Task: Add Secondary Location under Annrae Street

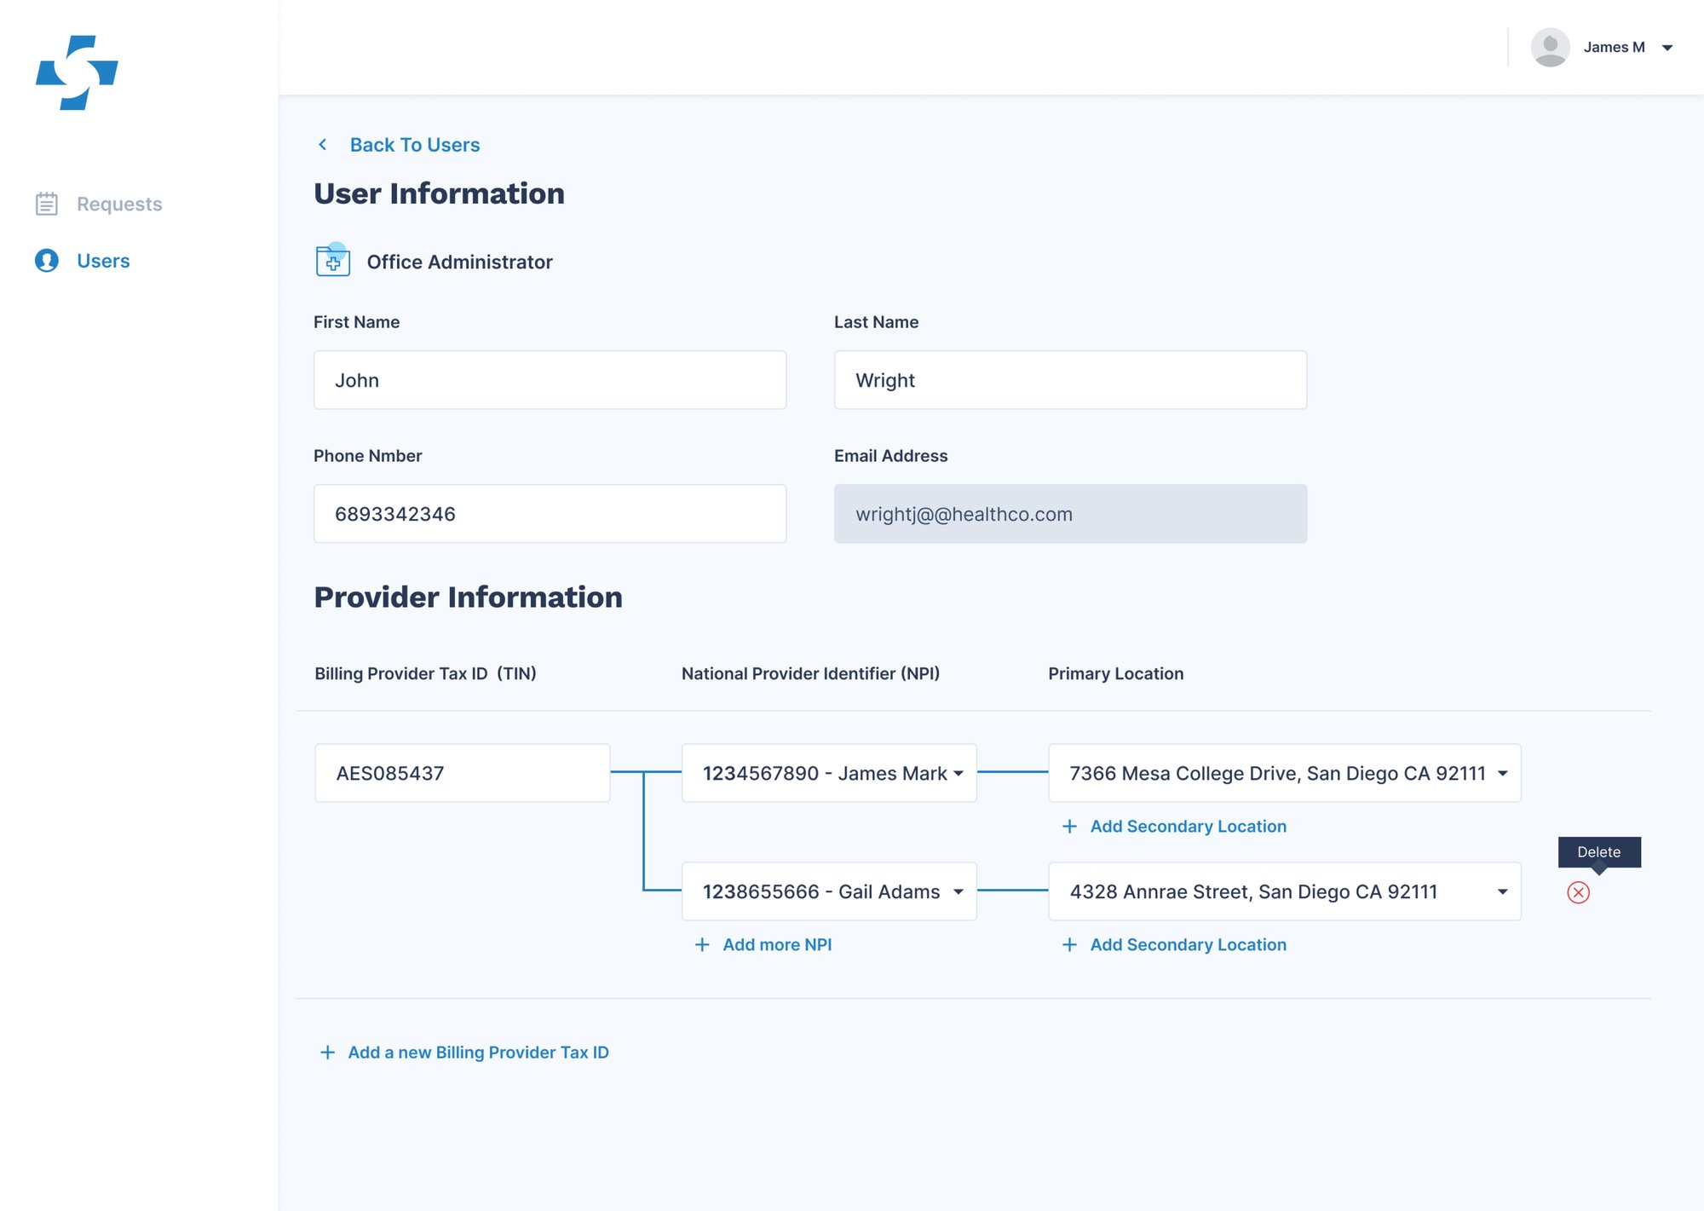Action: tap(1188, 944)
